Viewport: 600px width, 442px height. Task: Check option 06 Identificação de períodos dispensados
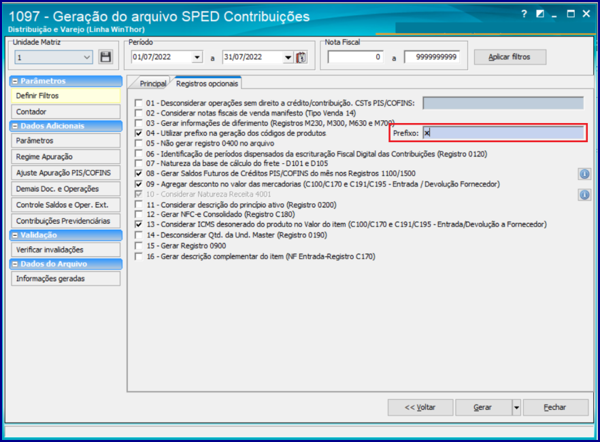(x=139, y=154)
